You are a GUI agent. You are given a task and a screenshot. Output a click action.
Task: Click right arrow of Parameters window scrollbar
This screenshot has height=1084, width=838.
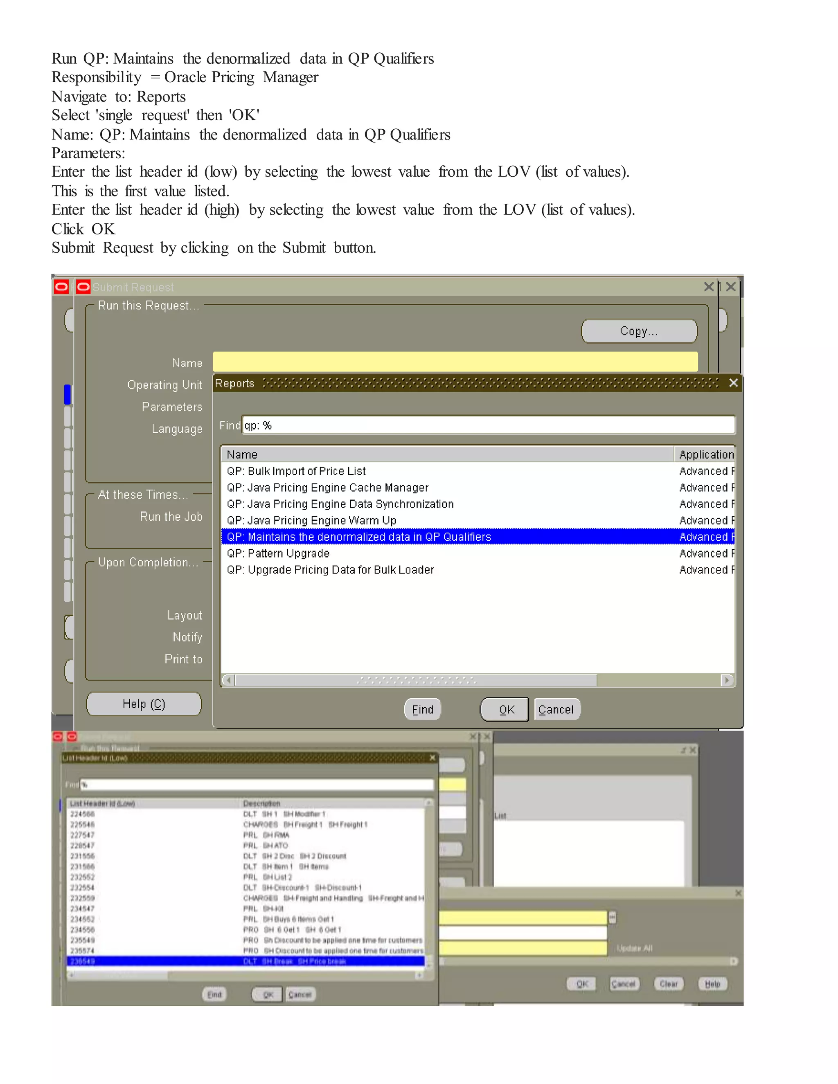pyautogui.click(x=733, y=961)
